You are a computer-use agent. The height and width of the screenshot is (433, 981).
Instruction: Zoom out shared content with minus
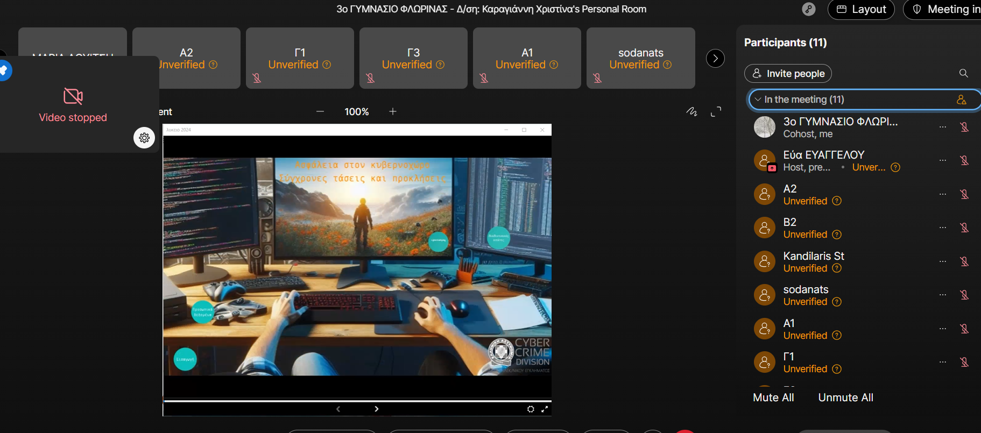pos(320,111)
